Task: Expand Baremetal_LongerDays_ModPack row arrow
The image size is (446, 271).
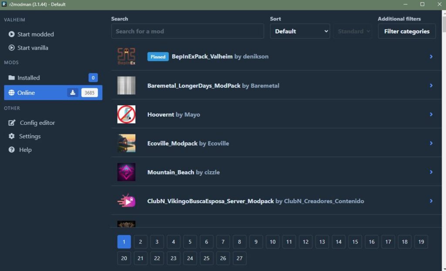Action: point(431,86)
